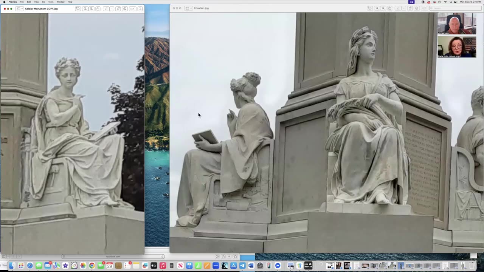This screenshot has width=484, height=272.
Task: Launch Google Chrome from the Dock
Action: tap(92, 266)
